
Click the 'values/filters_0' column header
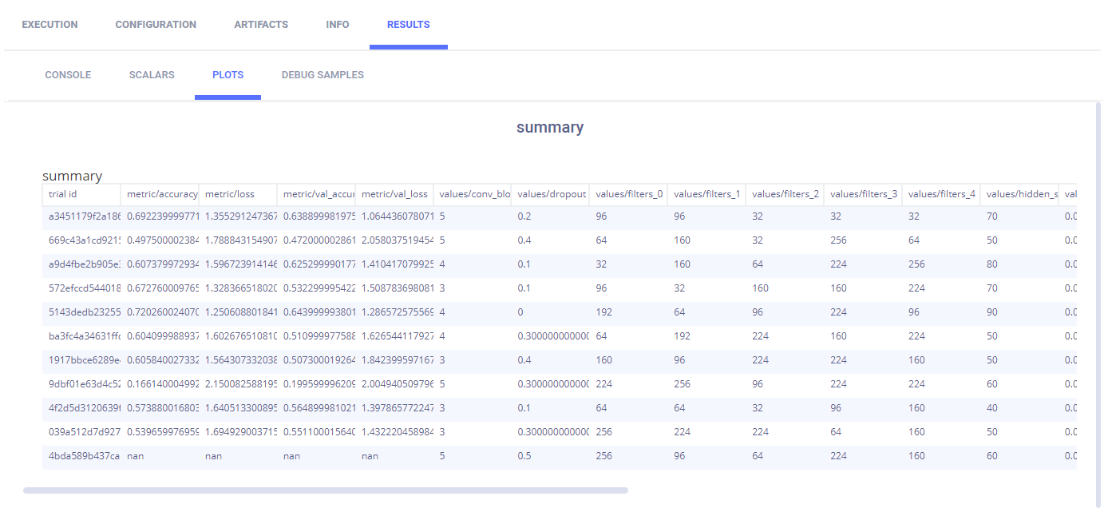click(629, 194)
